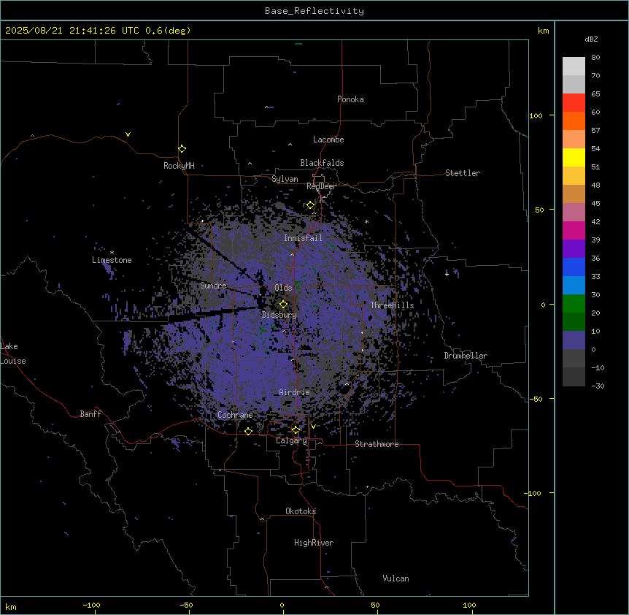
Task: Select the dark gray -10 to -30 legend swatch
Action: pyautogui.click(x=574, y=377)
